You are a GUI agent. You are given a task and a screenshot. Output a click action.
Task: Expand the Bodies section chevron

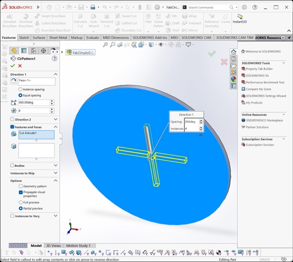pos(55,165)
